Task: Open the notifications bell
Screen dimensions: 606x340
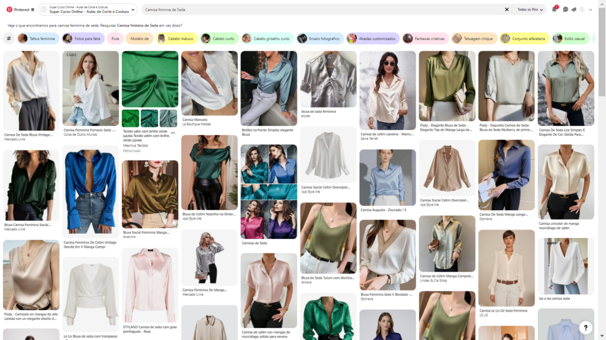Action: (555, 9)
